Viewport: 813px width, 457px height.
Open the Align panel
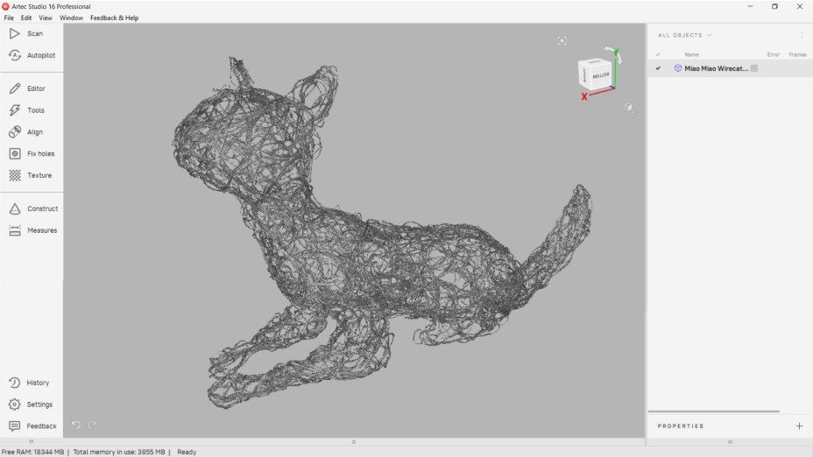(x=26, y=132)
